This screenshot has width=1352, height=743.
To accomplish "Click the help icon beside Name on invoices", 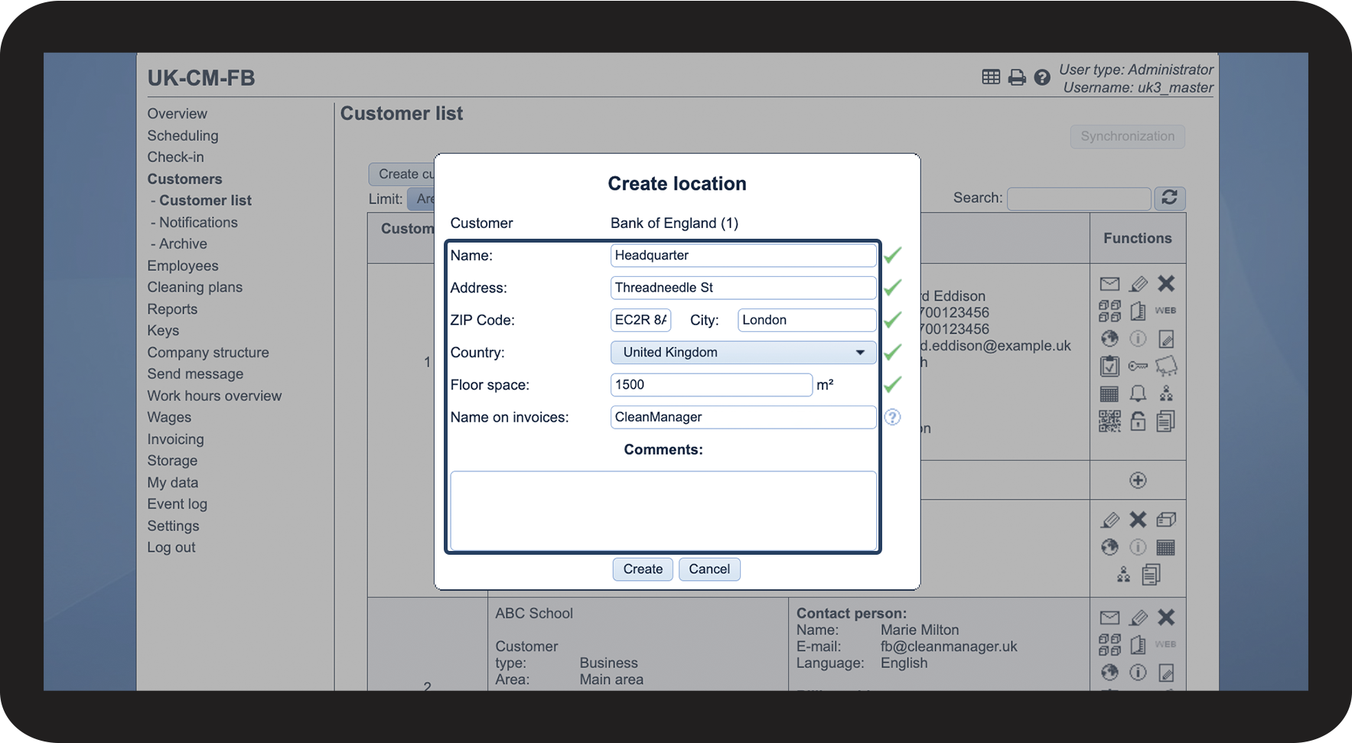I will coord(892,417).
